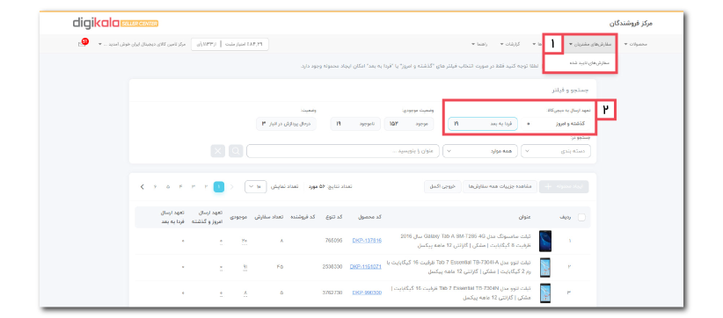Open Tab 7 Essential TB-7304I-A product thumbnail
Screen dimensions: 723x318
click(x=545, y=267)
